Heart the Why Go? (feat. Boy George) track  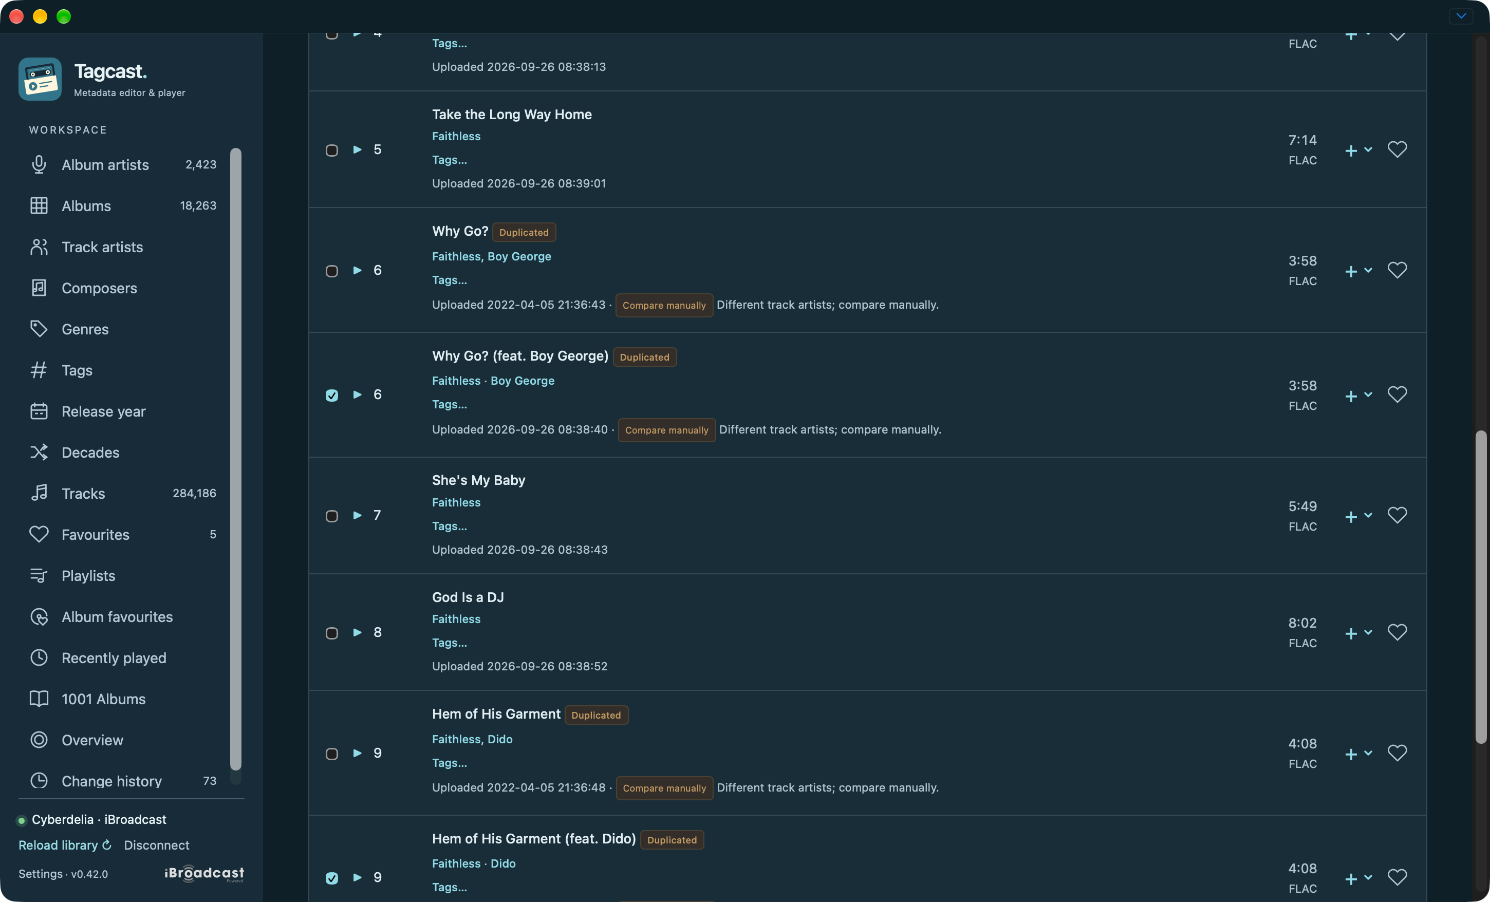click(x=1397, y=395)
